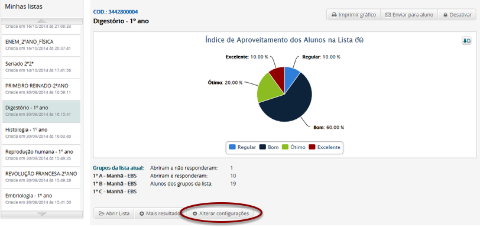Screen dimensions: 480x227
Task: Click Alunos dos grupos da lista label
Action: tap(181, 184)
